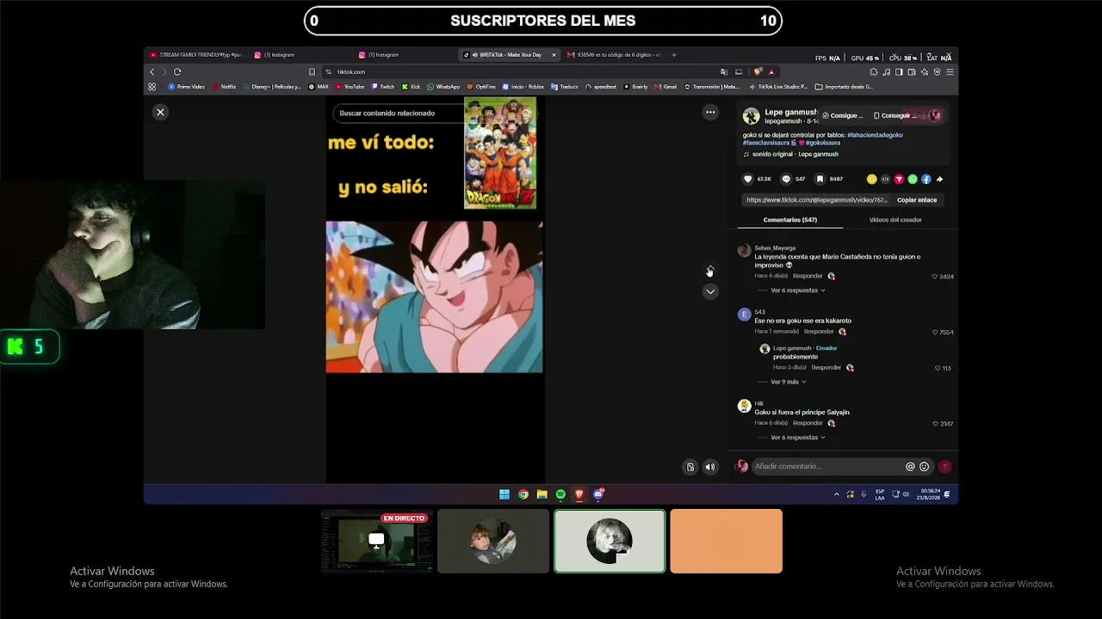This screenshot has width=1102, height=619.
Task: Go back in the browser
Action: point(152,72)
